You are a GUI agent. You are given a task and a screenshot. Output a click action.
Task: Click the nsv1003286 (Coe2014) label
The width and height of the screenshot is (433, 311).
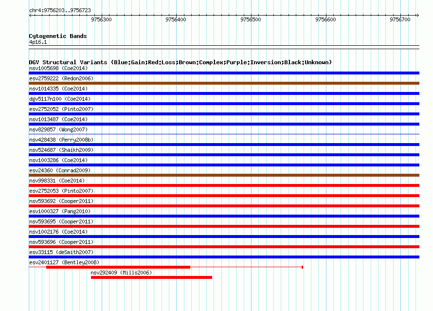pyautogui.click(x=58, y=160)
